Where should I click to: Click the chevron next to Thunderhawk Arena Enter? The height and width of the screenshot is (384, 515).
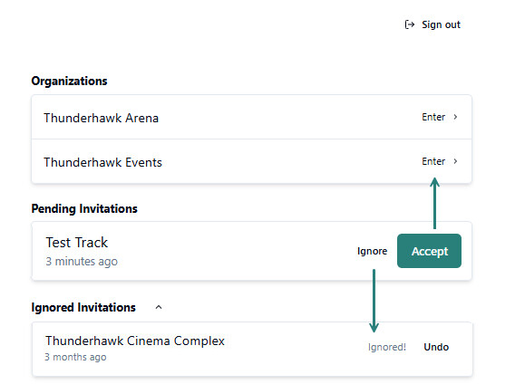click(x=455, y=117)
